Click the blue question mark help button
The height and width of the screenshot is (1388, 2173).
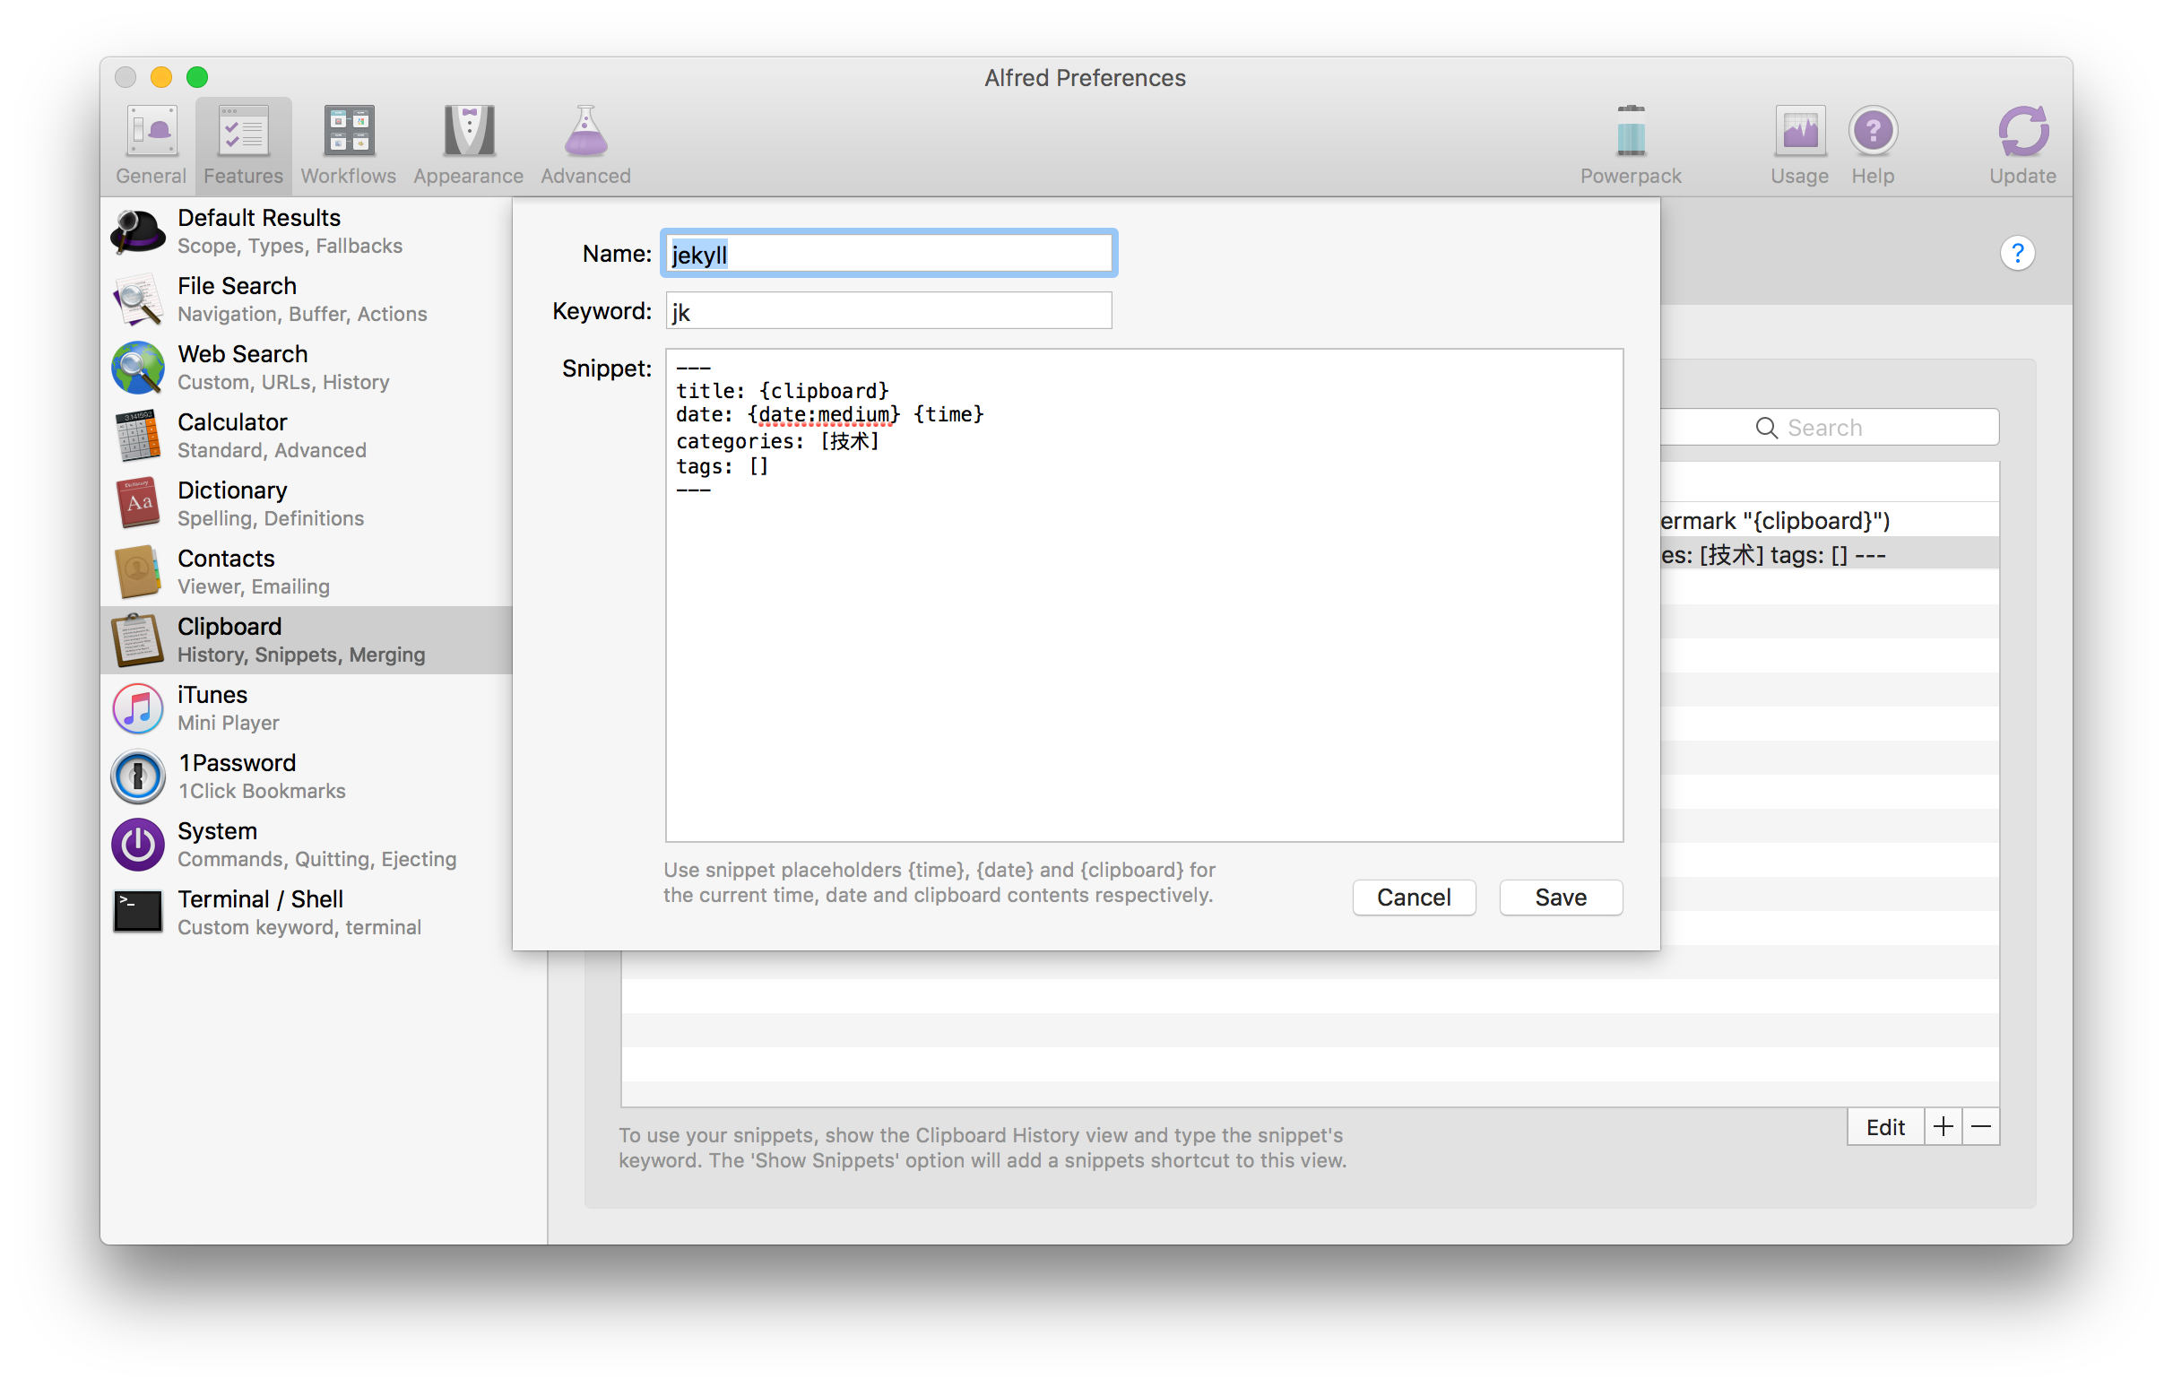tap(2017, 254)
